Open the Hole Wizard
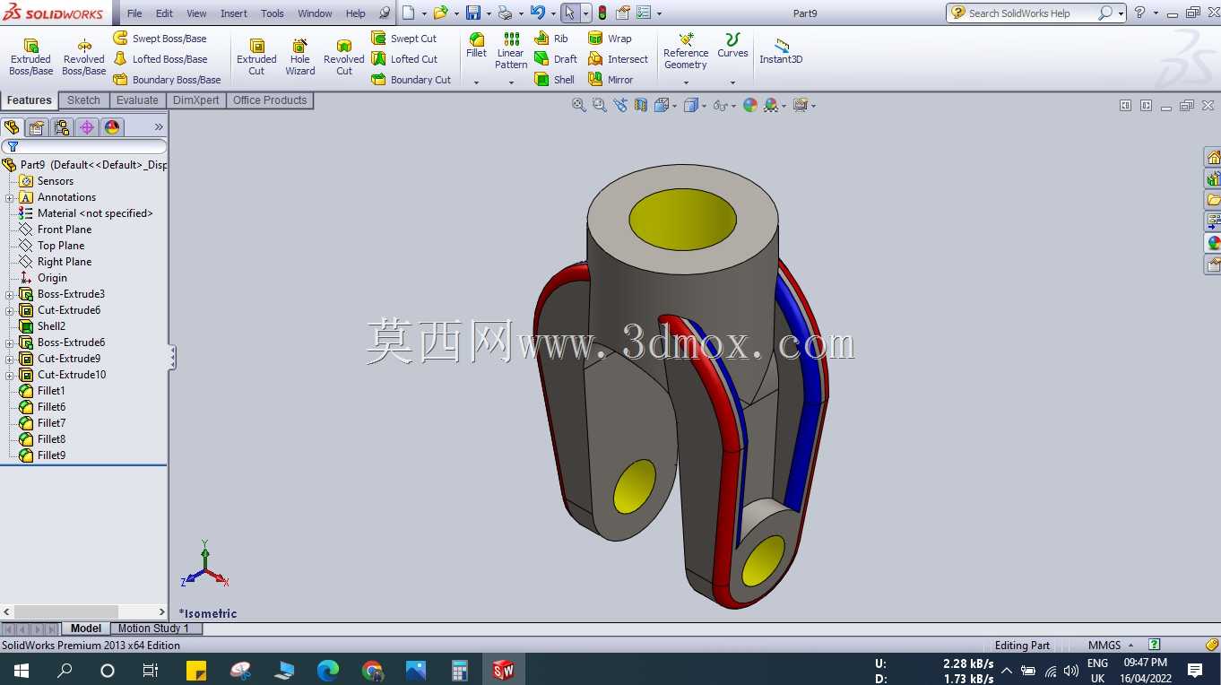Screen dimensions: 1221x685 pos(300,57)
